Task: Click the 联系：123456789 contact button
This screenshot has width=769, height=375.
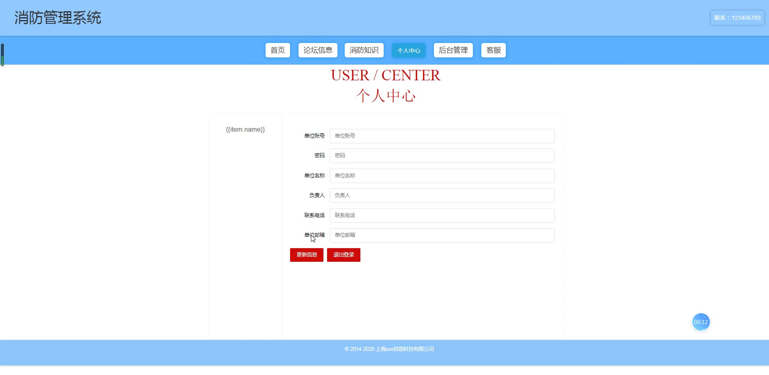Action: (x=737, y=18)
